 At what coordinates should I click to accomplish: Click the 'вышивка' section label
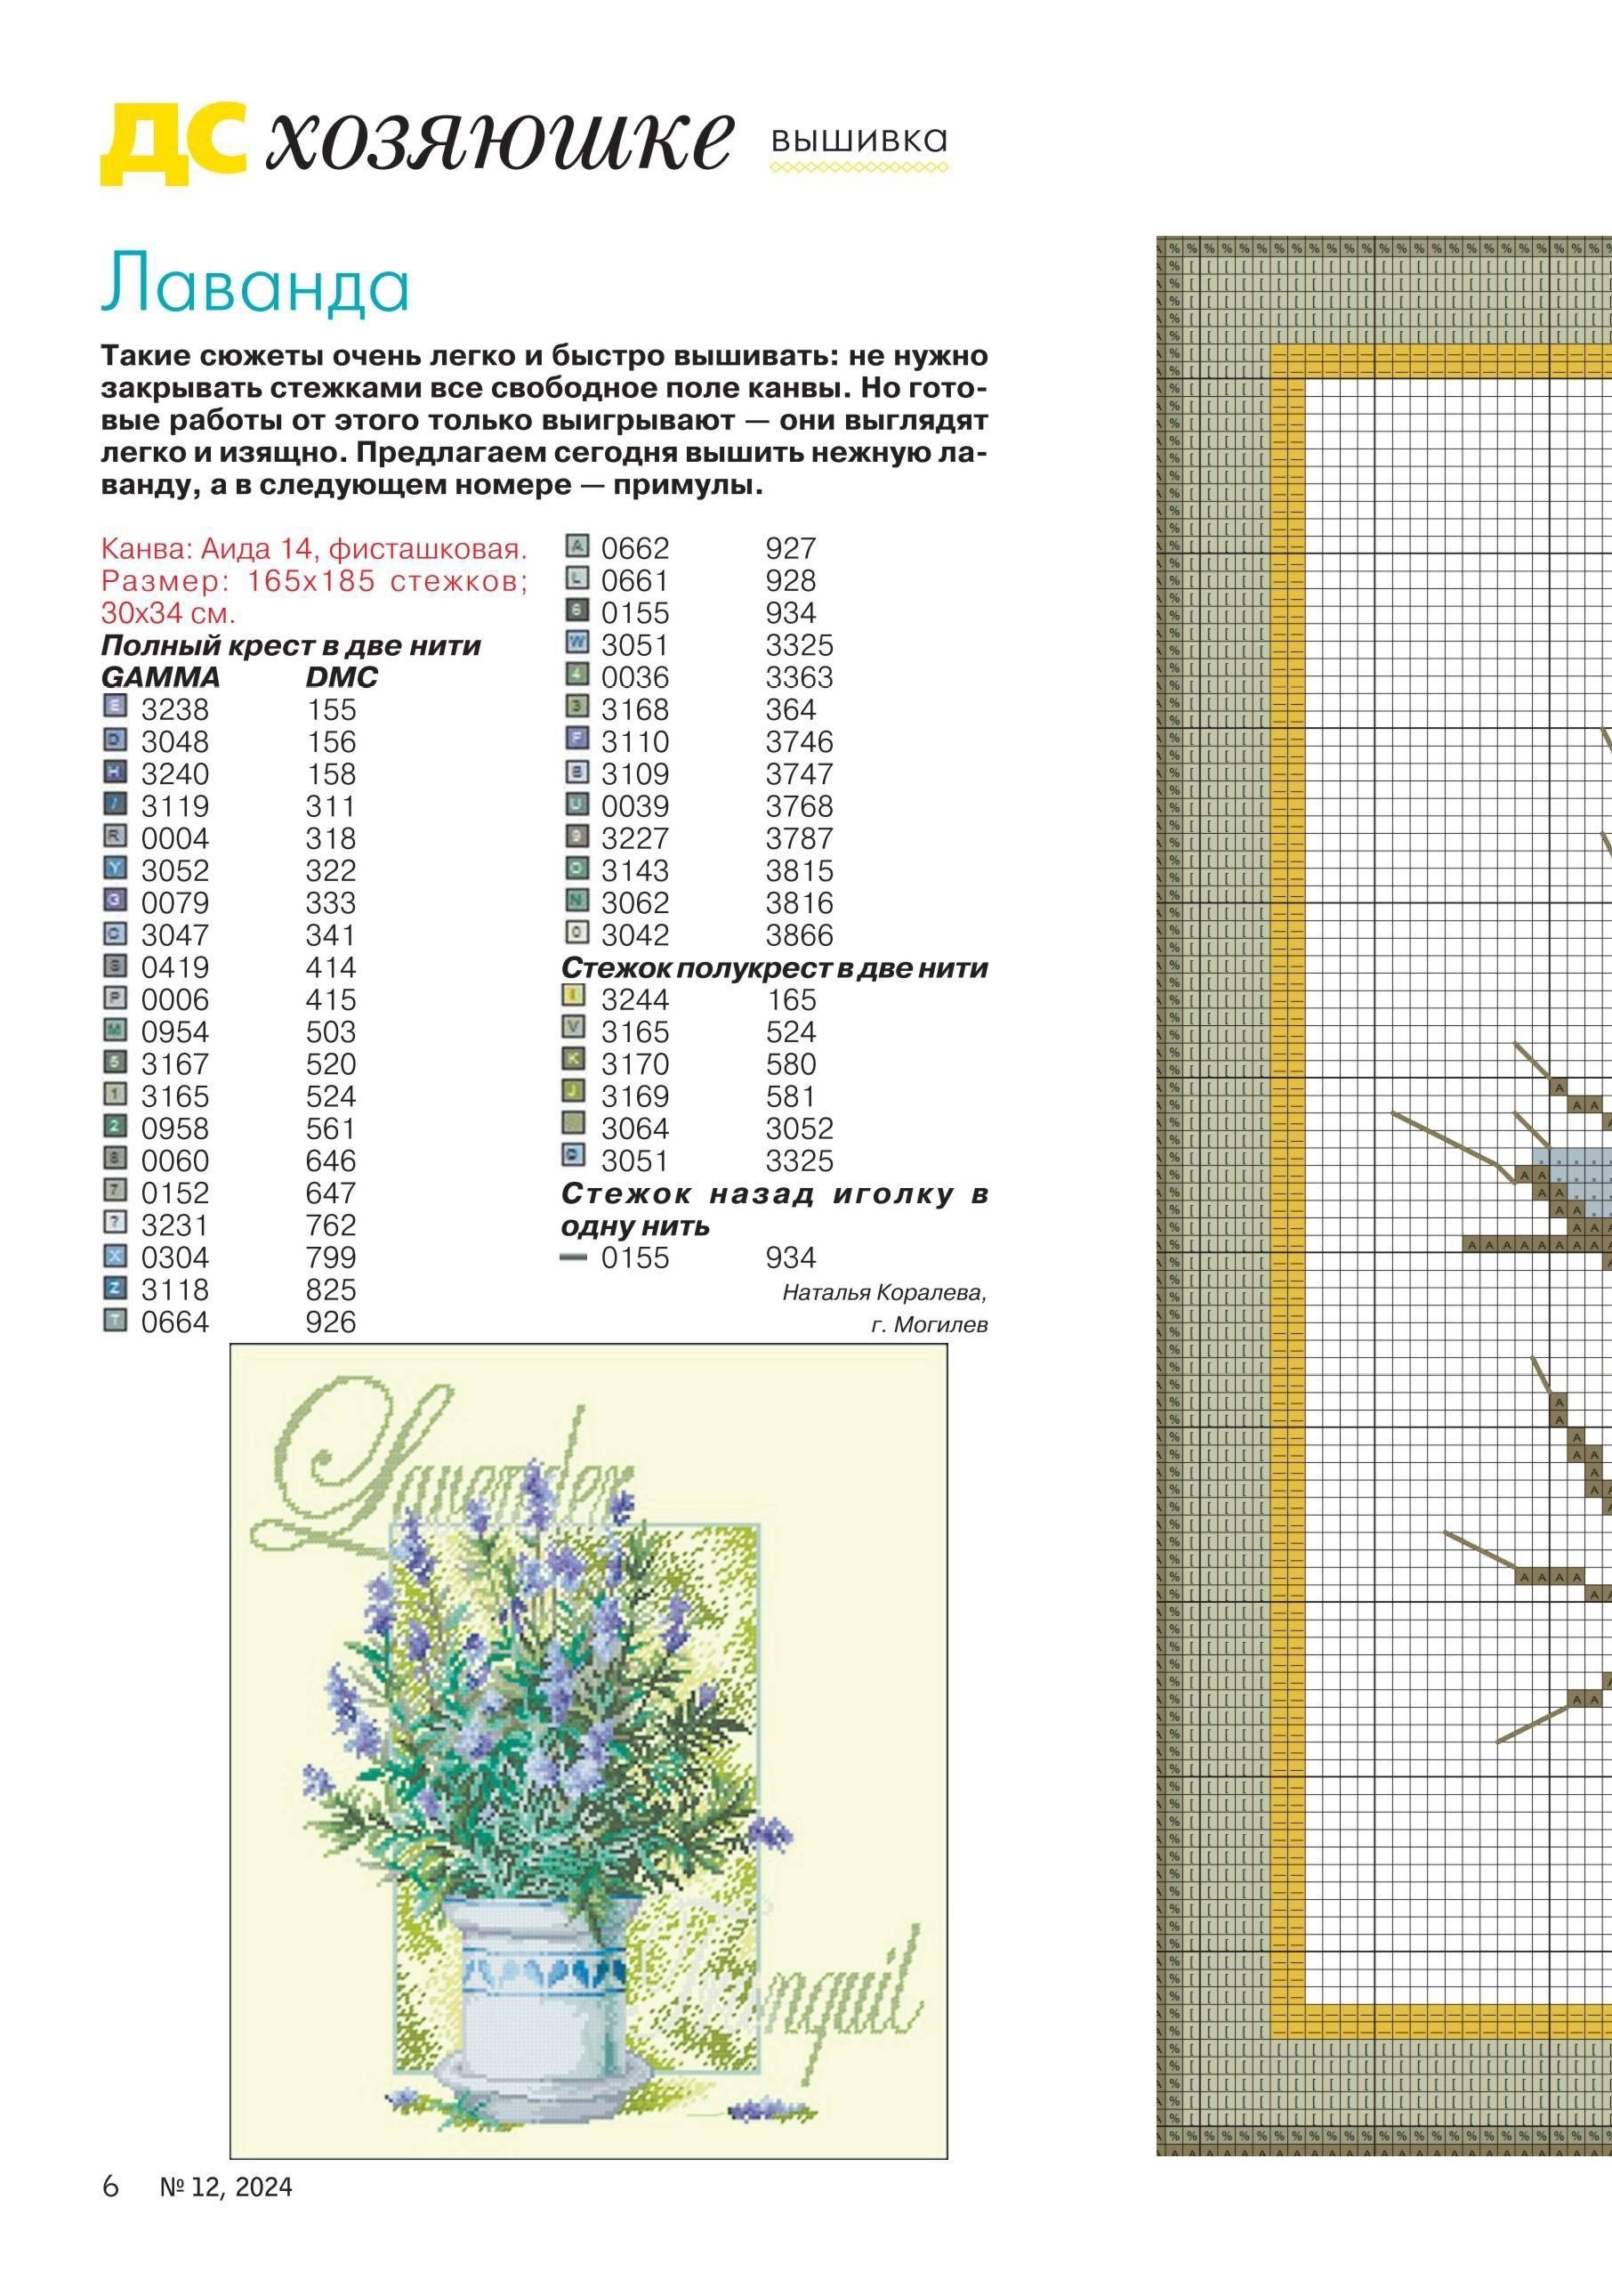click(x=859, y=141)
